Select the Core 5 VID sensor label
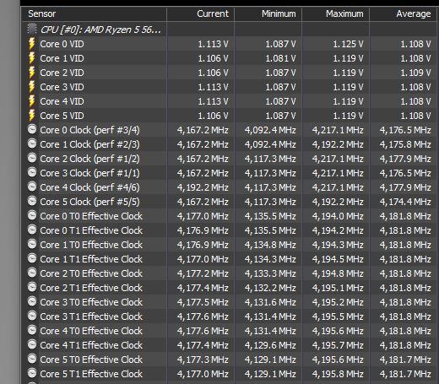 click(x=62, y=116)
